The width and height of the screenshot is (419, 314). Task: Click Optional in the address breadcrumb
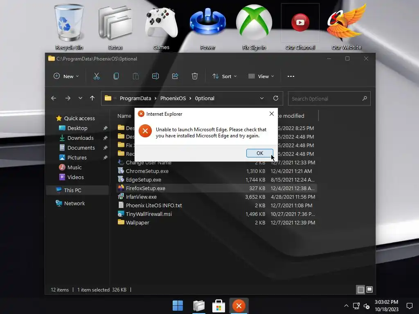[x=205, y=98]
